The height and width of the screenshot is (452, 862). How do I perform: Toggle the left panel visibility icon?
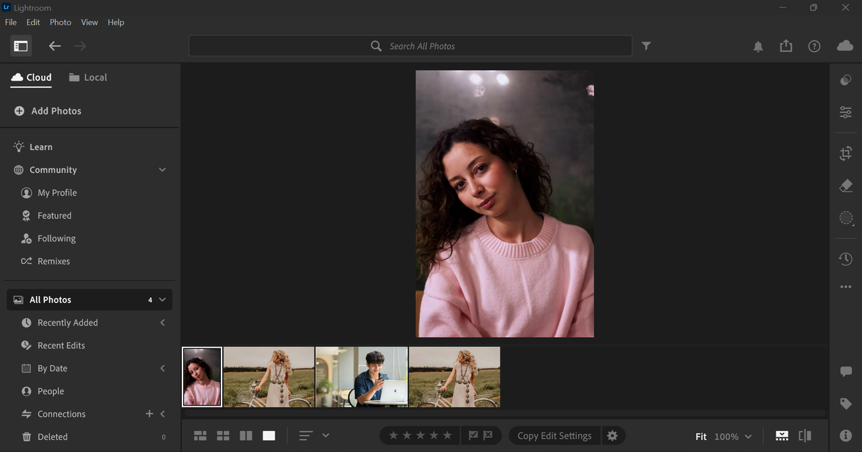(x=21, y=46)
